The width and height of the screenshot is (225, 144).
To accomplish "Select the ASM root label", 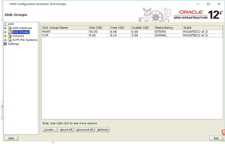I will tap(11, 24).
